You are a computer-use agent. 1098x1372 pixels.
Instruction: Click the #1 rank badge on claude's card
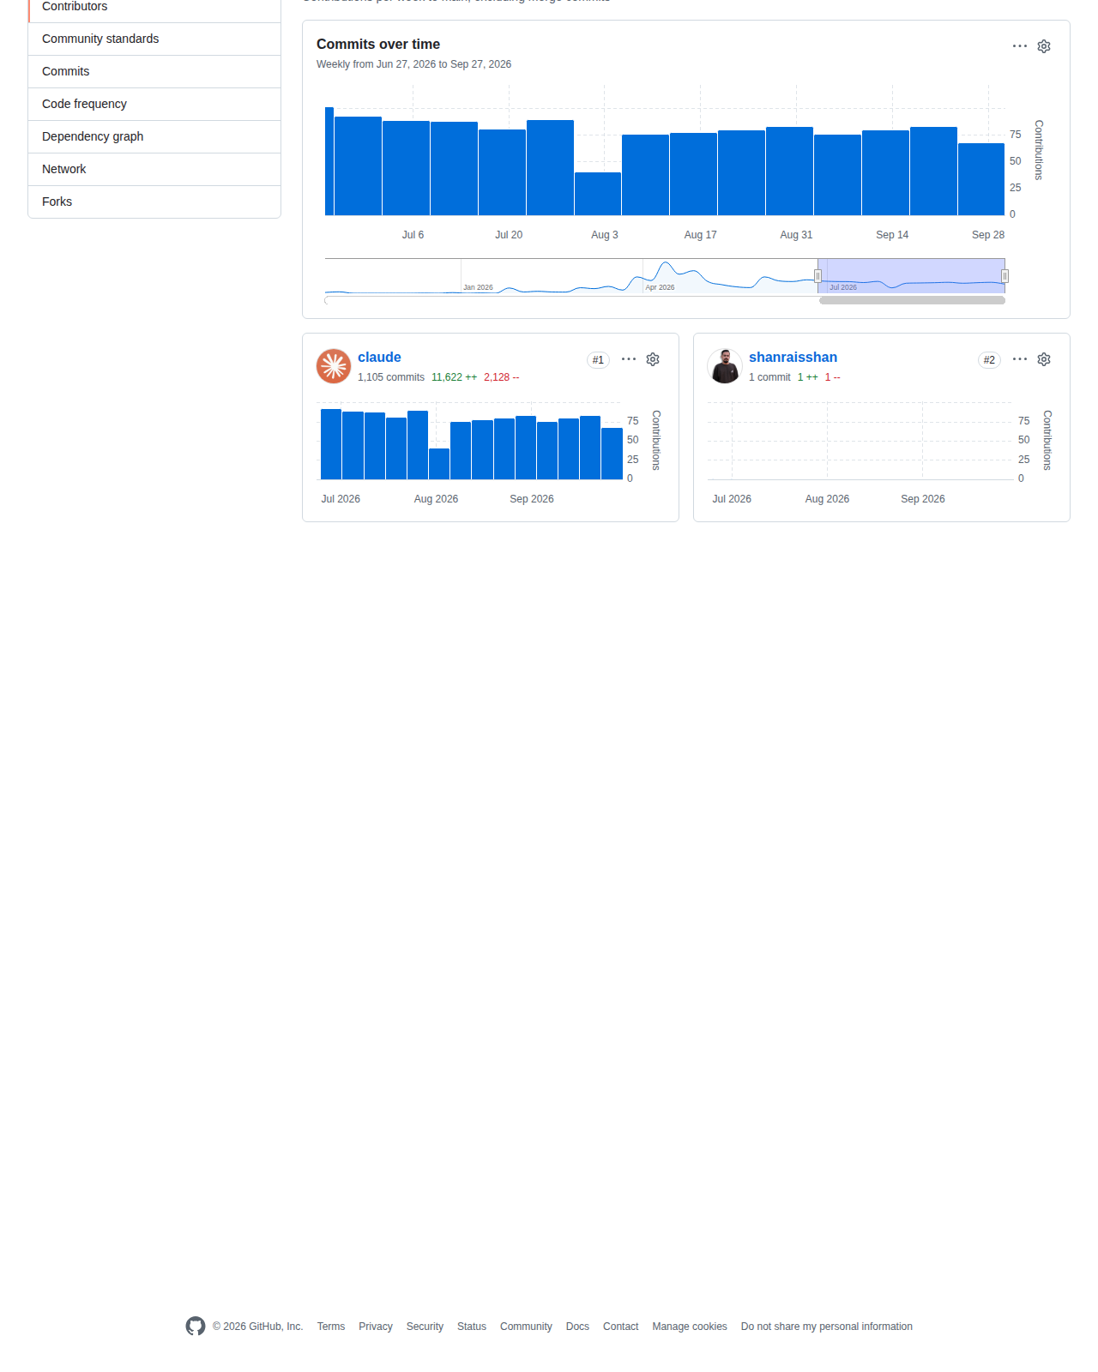[x=598, y=360]
